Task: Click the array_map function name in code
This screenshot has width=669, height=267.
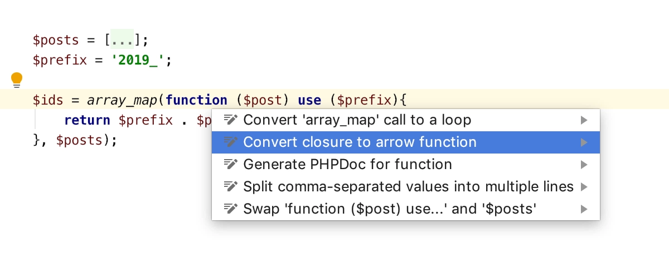Action: (x=122, y=101)
